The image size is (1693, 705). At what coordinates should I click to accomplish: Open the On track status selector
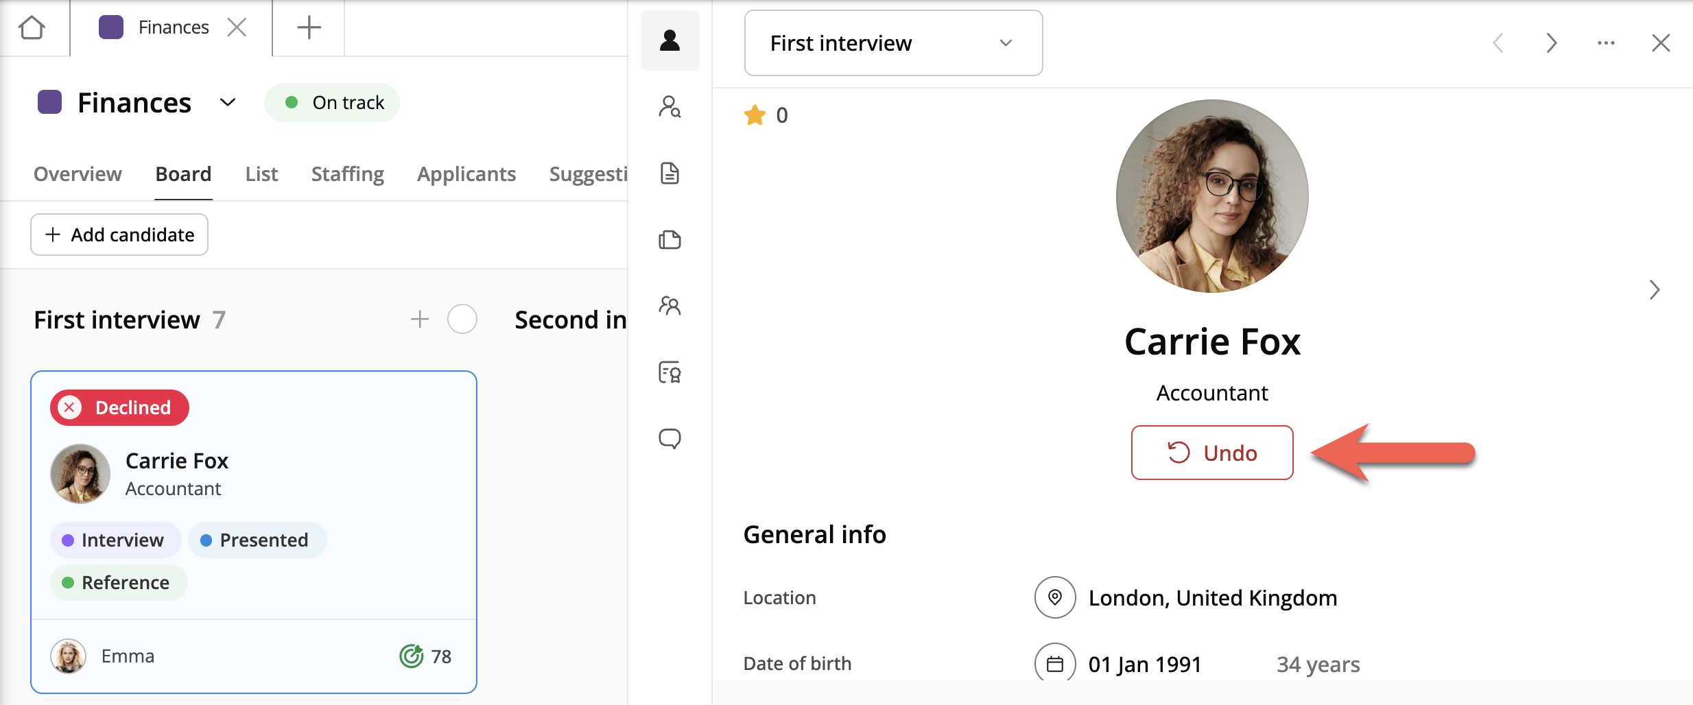click(332, 103)
